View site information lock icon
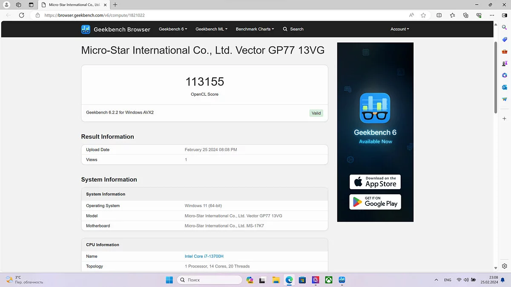Screen dimensions: 511x287 tap(37, 15)
